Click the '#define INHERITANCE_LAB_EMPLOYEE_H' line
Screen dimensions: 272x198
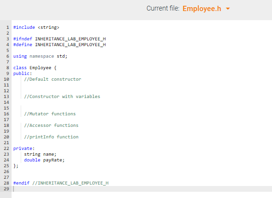60,45
